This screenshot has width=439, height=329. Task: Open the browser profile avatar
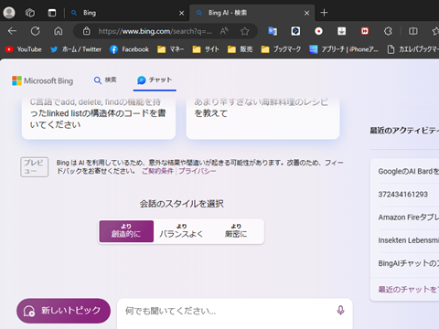tap(9, 13)
